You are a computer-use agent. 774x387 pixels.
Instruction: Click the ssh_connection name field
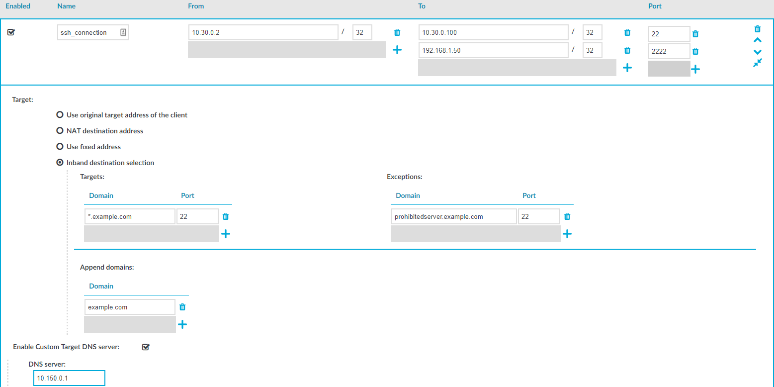(87, 32)
